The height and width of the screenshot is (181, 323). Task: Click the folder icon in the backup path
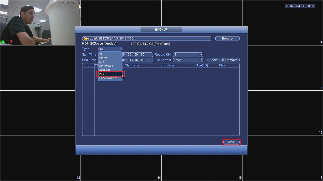pos(86,39)
